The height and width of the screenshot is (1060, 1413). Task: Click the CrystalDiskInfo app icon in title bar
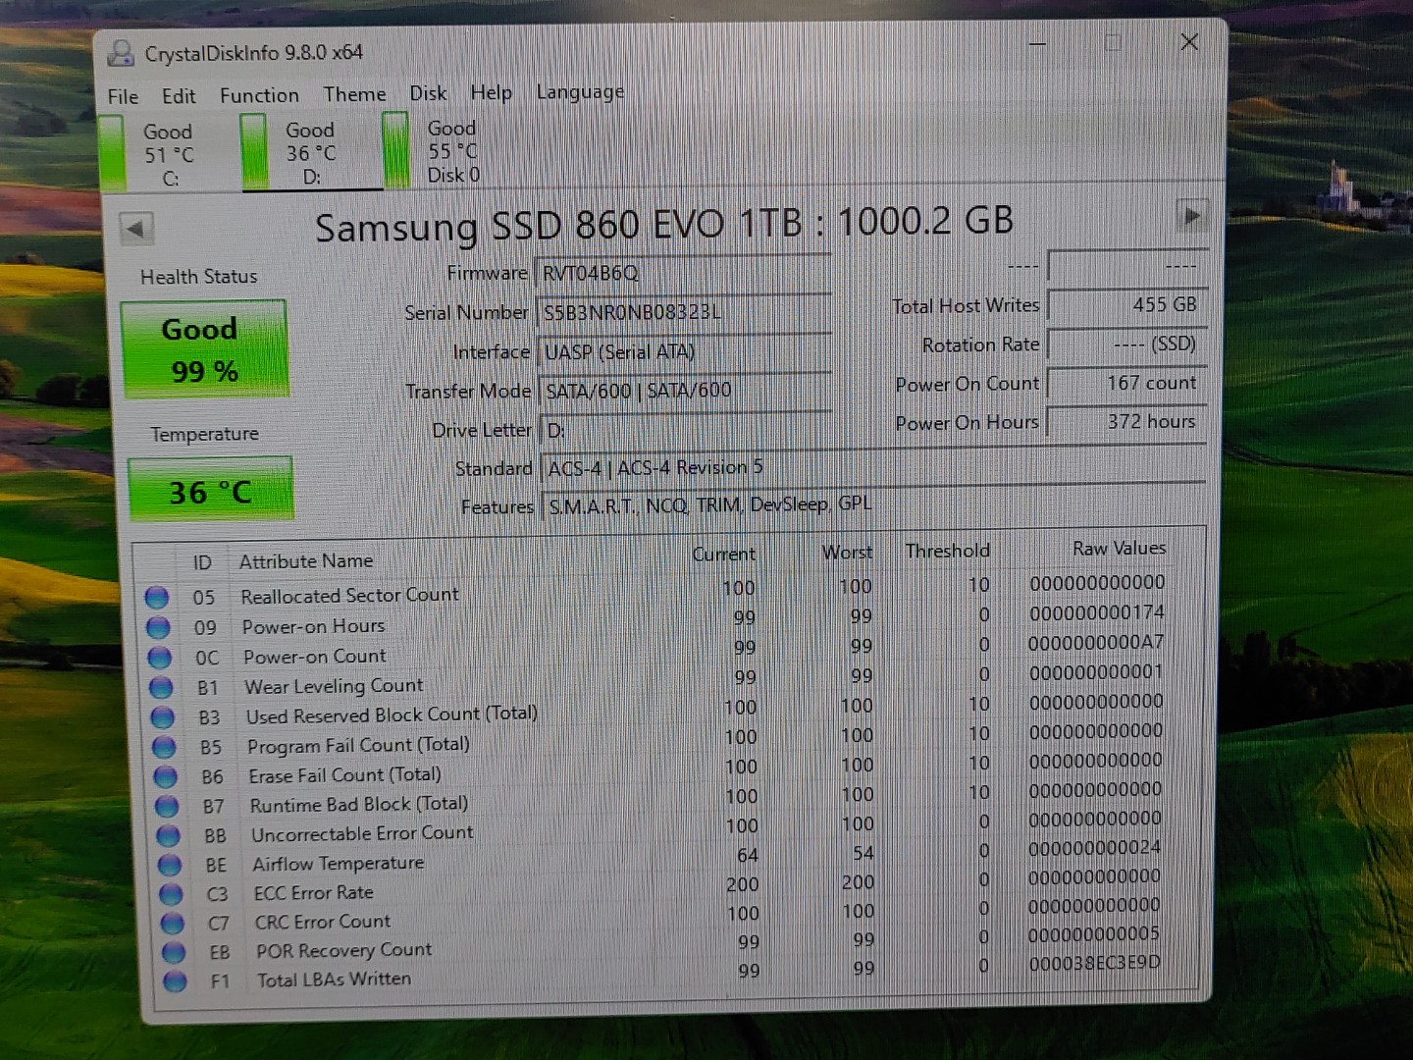[121, 53]
